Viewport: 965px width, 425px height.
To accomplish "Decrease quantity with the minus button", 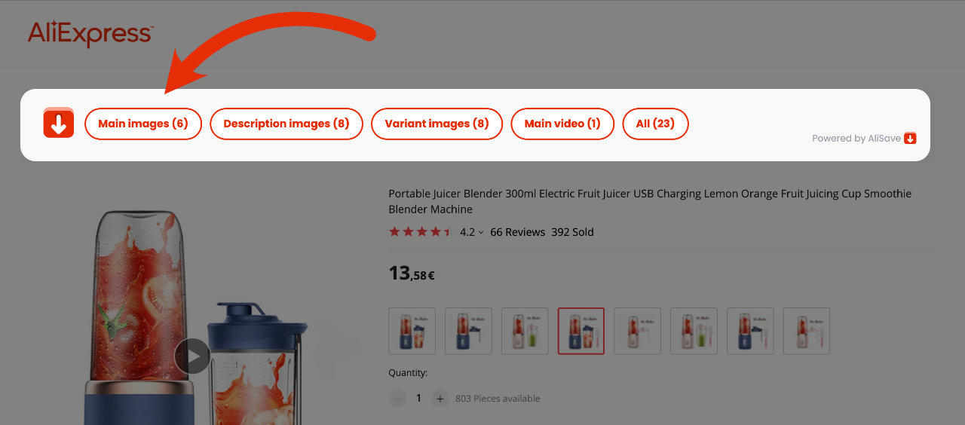I will coord(397,398).
